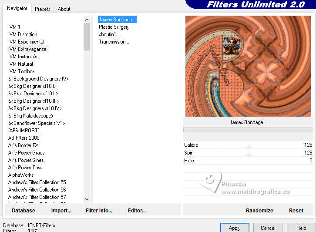Select &<Background Designers IV> category

38,79
